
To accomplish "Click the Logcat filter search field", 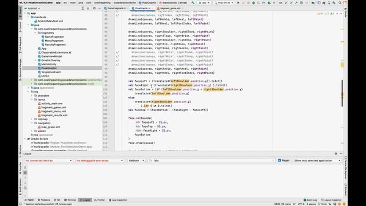I will tap(211, 161).
